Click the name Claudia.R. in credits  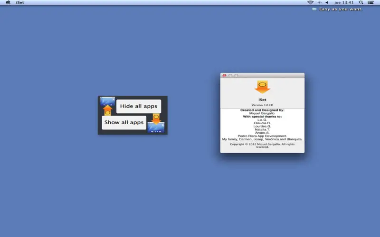click(x=262, y=123)
